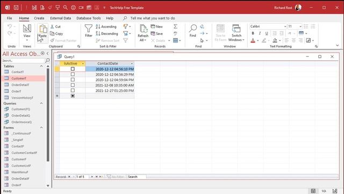Click Tell me what you want field
The image size is (344, 194).
[153, 18]
